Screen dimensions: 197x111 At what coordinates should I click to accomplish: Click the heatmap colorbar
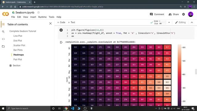pyautogui.click(x=179, y=75)
